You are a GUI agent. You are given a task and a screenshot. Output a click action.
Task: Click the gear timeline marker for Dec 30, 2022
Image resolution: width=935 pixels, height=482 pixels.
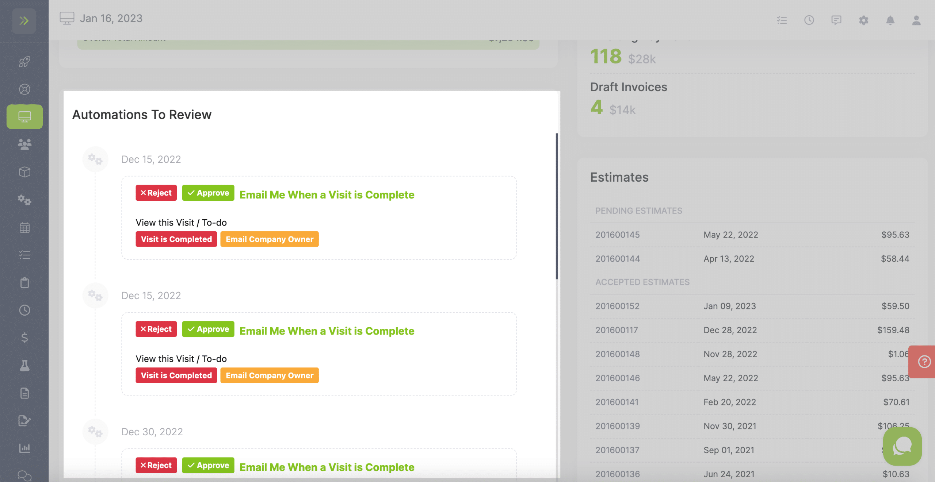coord(95,432)
